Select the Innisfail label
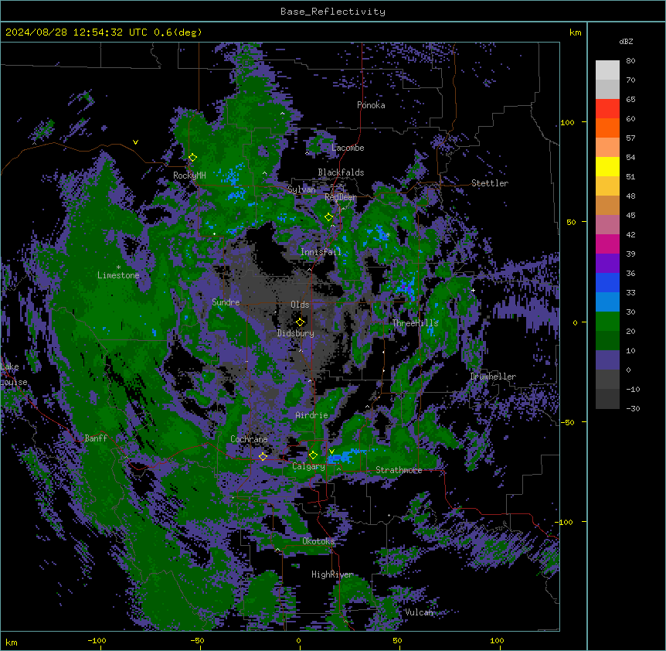This screenshot has width=666, height=651. click(321, 252)
